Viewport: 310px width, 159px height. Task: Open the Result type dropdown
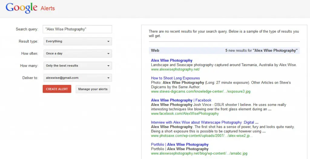point(78,41)
